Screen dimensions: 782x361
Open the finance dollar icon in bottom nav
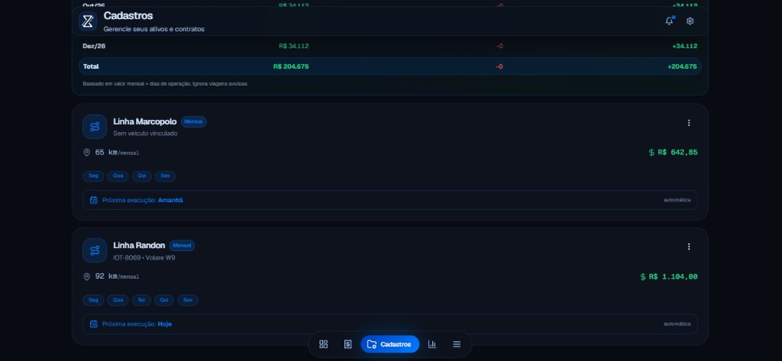point(348,344)
